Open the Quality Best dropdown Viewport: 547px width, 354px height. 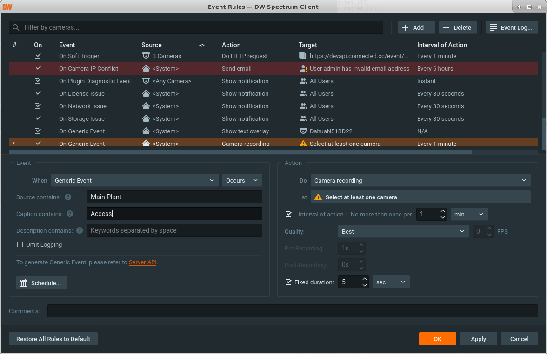tap(403, 231)
